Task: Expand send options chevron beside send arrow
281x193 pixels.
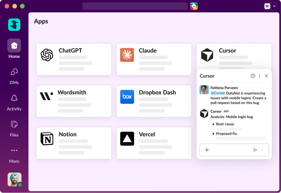Action: coord(262,150)
